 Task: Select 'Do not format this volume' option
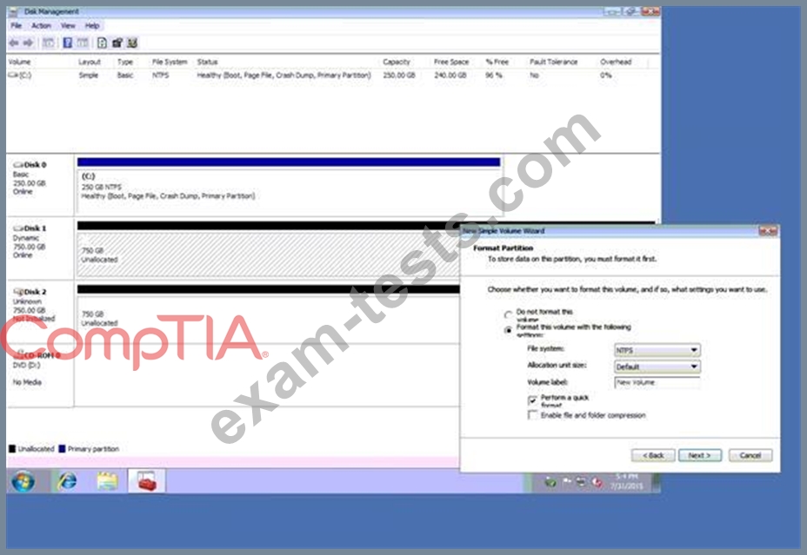click(509, 314)
